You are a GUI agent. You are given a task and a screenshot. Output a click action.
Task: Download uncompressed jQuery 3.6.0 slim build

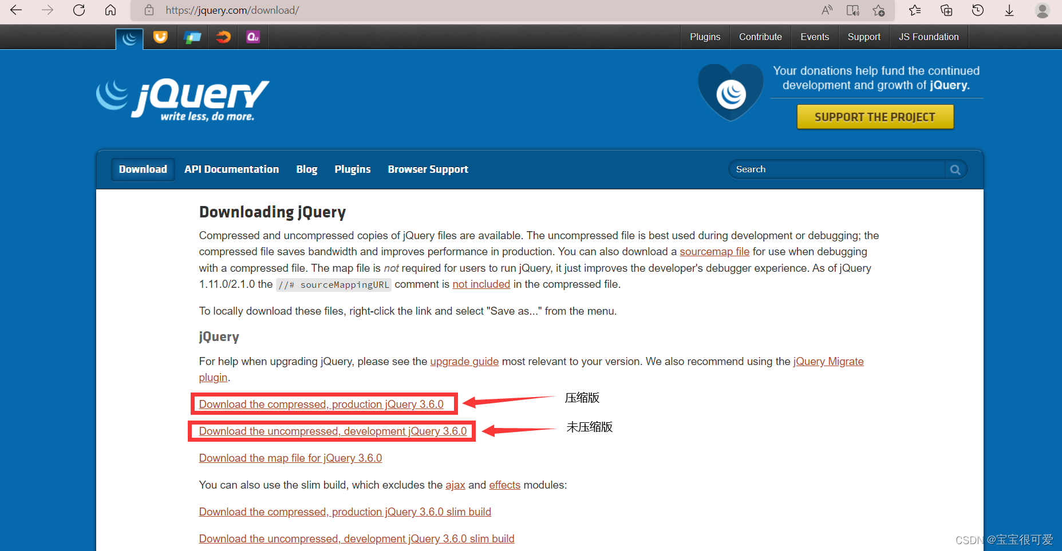click(357, 539)
